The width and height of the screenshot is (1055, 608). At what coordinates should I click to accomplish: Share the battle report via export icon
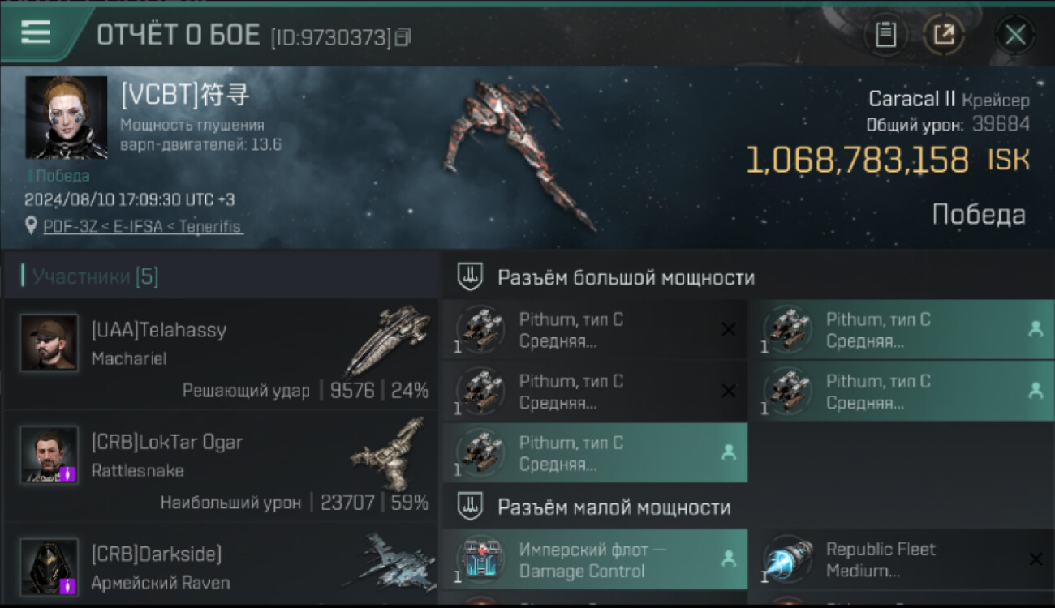click(943, 35)
